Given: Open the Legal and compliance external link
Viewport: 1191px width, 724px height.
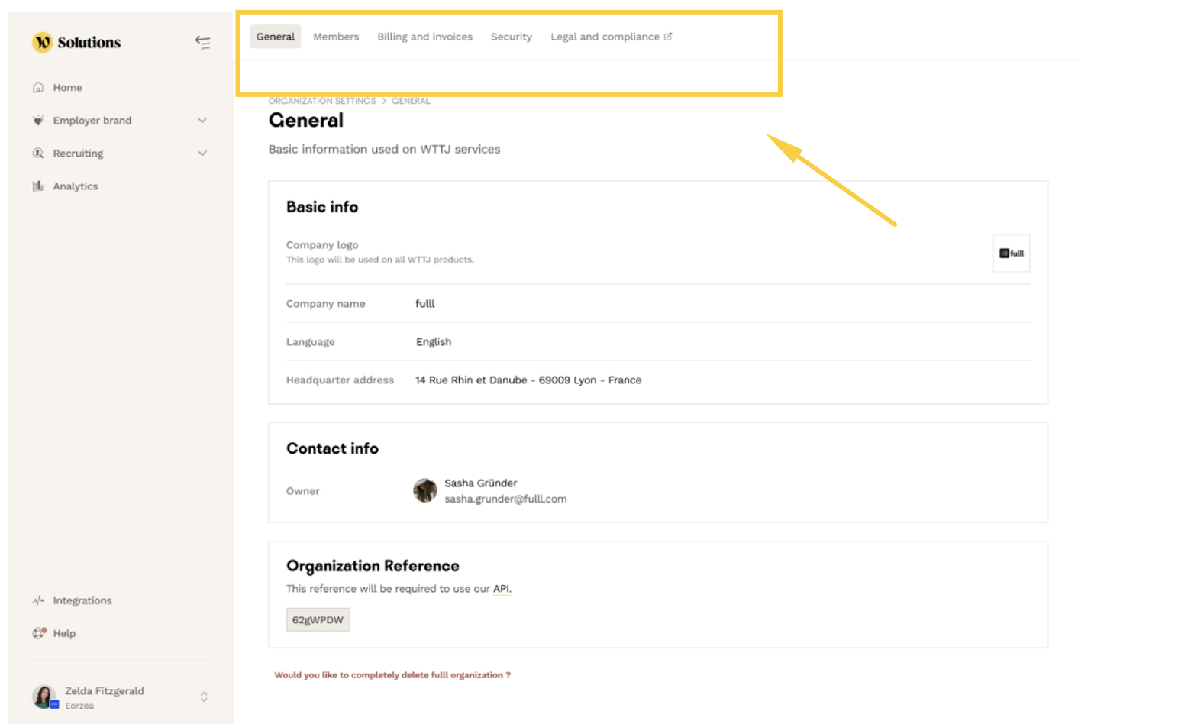Looking at the screenshot, I should coord(611,37).
